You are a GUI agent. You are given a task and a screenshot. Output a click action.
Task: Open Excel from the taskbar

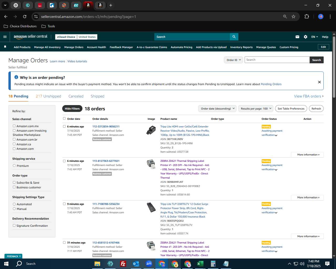(200, 264)
